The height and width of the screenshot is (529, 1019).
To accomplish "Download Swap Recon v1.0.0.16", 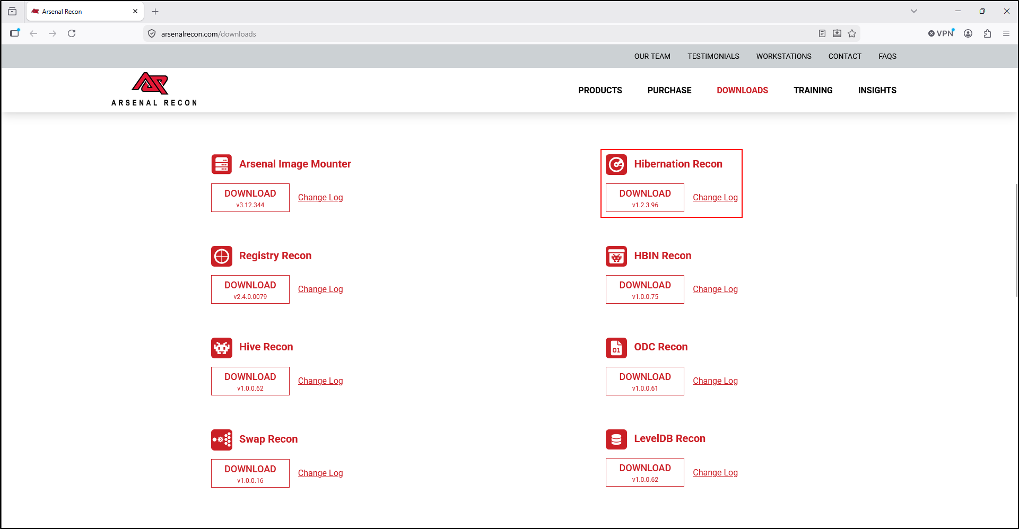I will [x=250, y=473].
